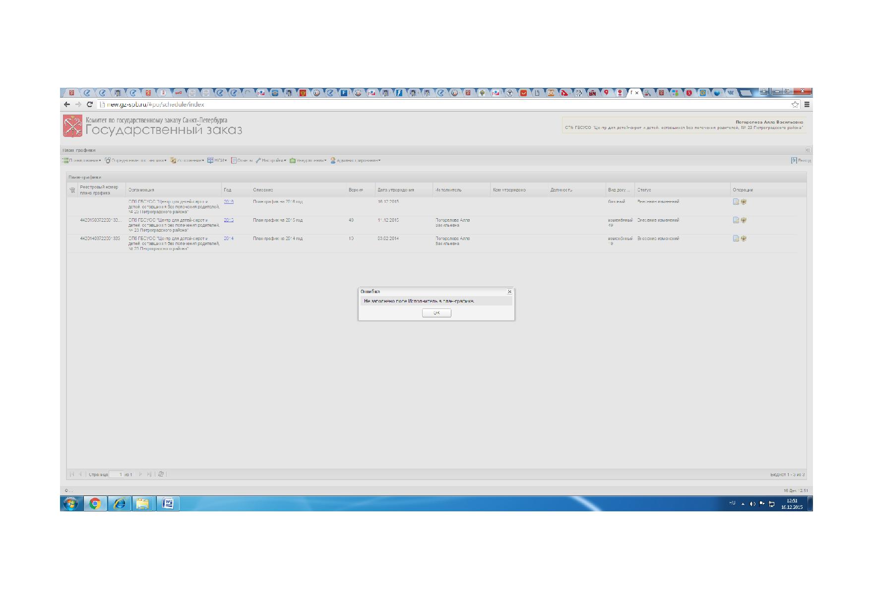Go to first page in pager
The image size is (870, 615).
72,475
